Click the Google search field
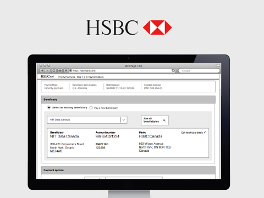 [199, 70]
